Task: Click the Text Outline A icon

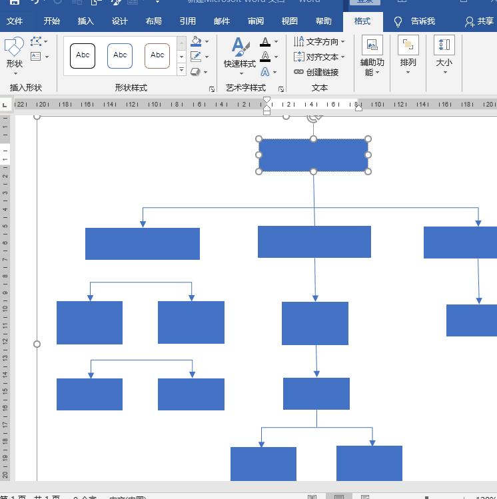Action: pos(264,57)
